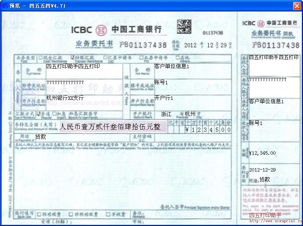Click the day 29 in the date
Image resolution: width=303 pixels, height=226 pixels.
click(224, 45)
